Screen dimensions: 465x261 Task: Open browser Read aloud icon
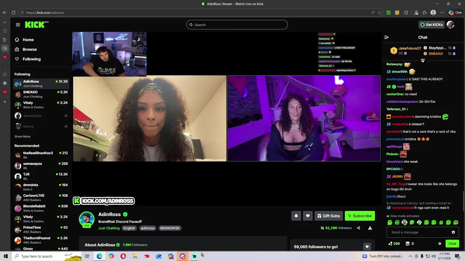pyautogui.click(x=373, y=12)
